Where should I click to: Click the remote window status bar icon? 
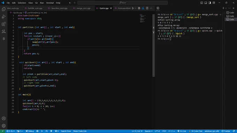[x=2, y=131]
